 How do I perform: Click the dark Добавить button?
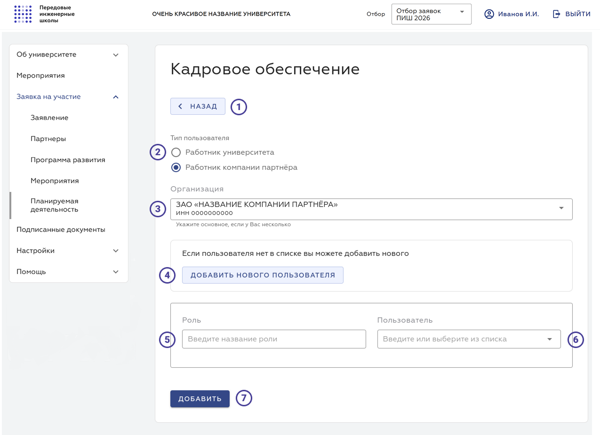(x=200, y=399)
